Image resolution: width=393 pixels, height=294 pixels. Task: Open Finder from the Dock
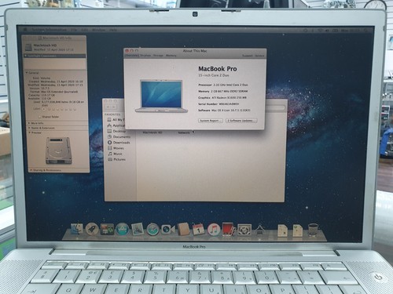77,229
